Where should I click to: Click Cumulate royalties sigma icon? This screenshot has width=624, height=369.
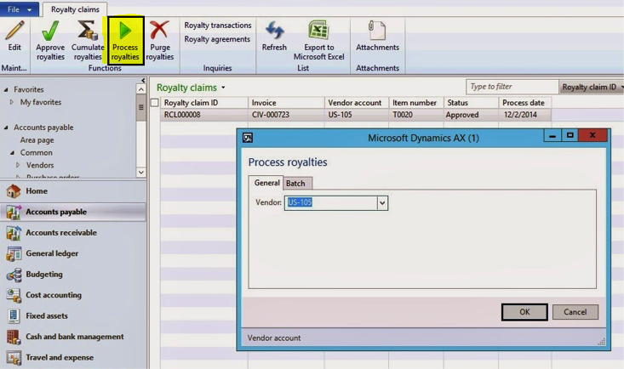point(88,31)
